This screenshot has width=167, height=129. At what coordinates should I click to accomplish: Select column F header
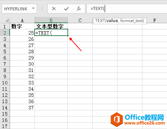pos(155,20)
